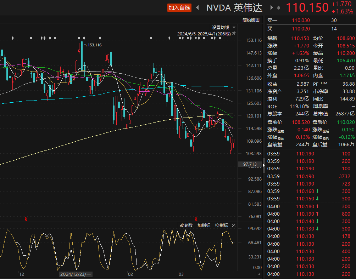Viewport: 356px width, 279px height.
Task: Click the 市净率 value 33.88
Action: pos(349,91)
